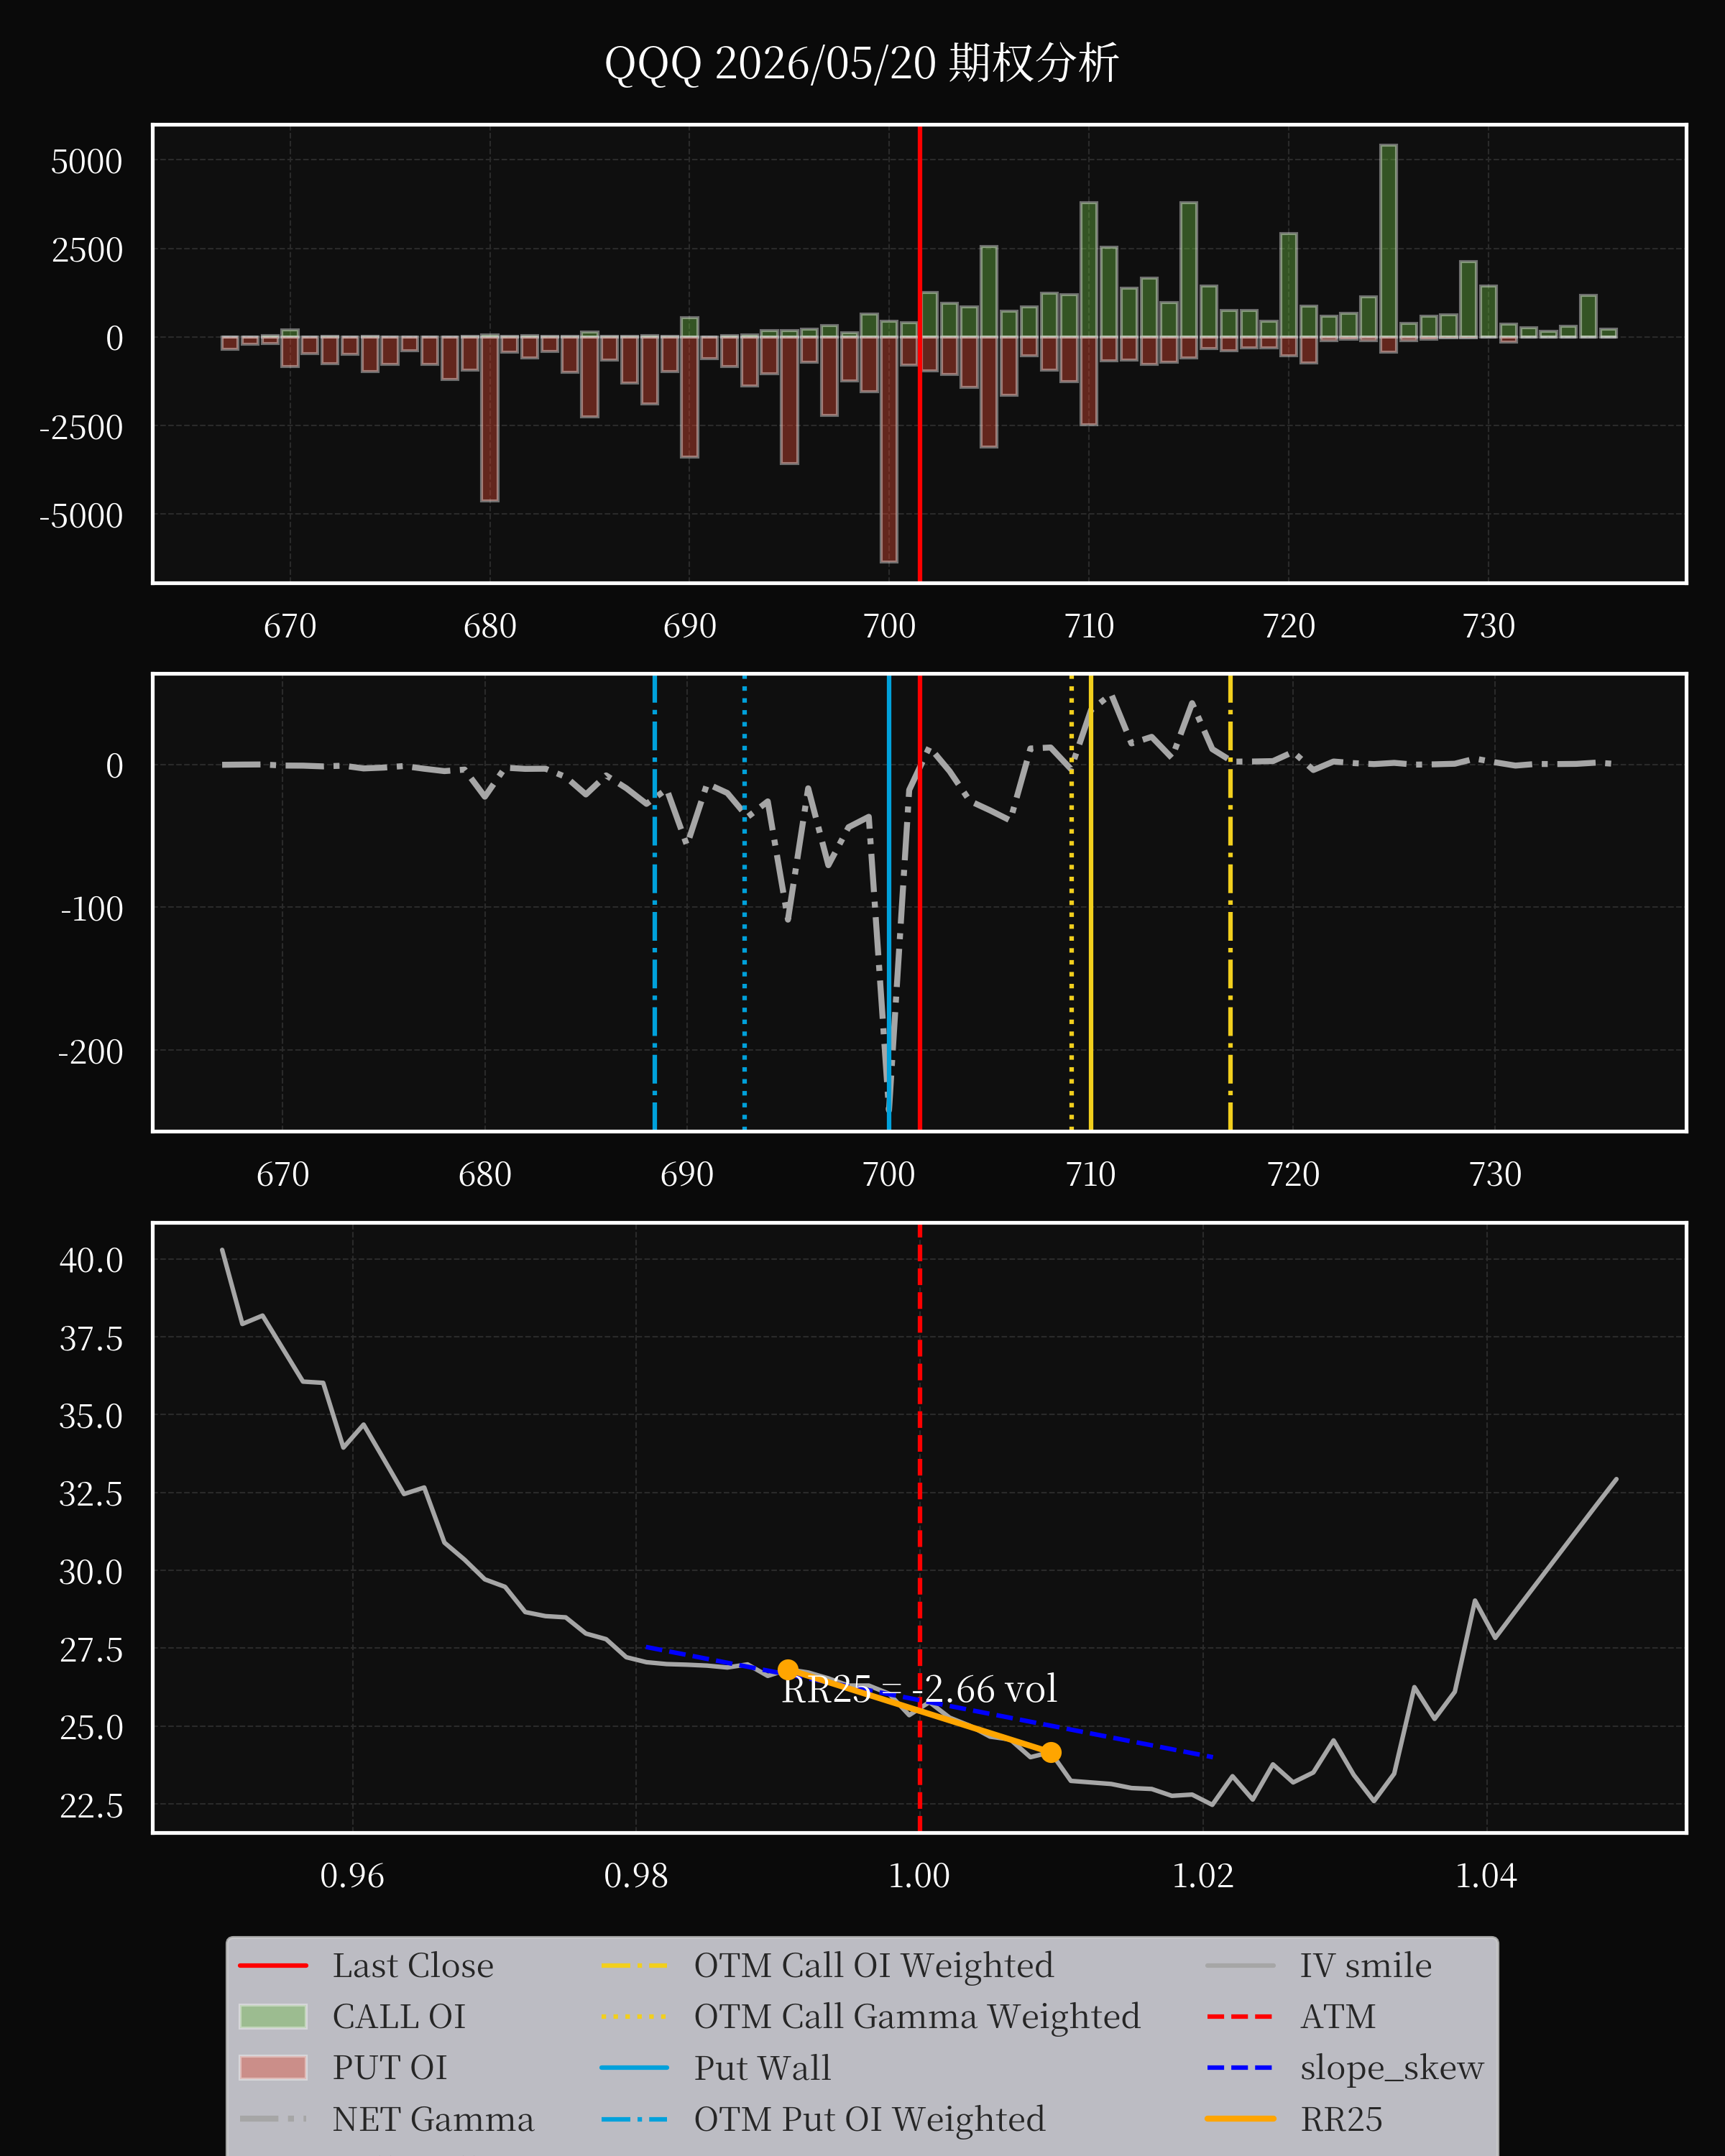The height and width of the screenshot is (2156, 1725).
Task: Click the "0.98" moneyness tick label
Action: (x=636, y=1876)
